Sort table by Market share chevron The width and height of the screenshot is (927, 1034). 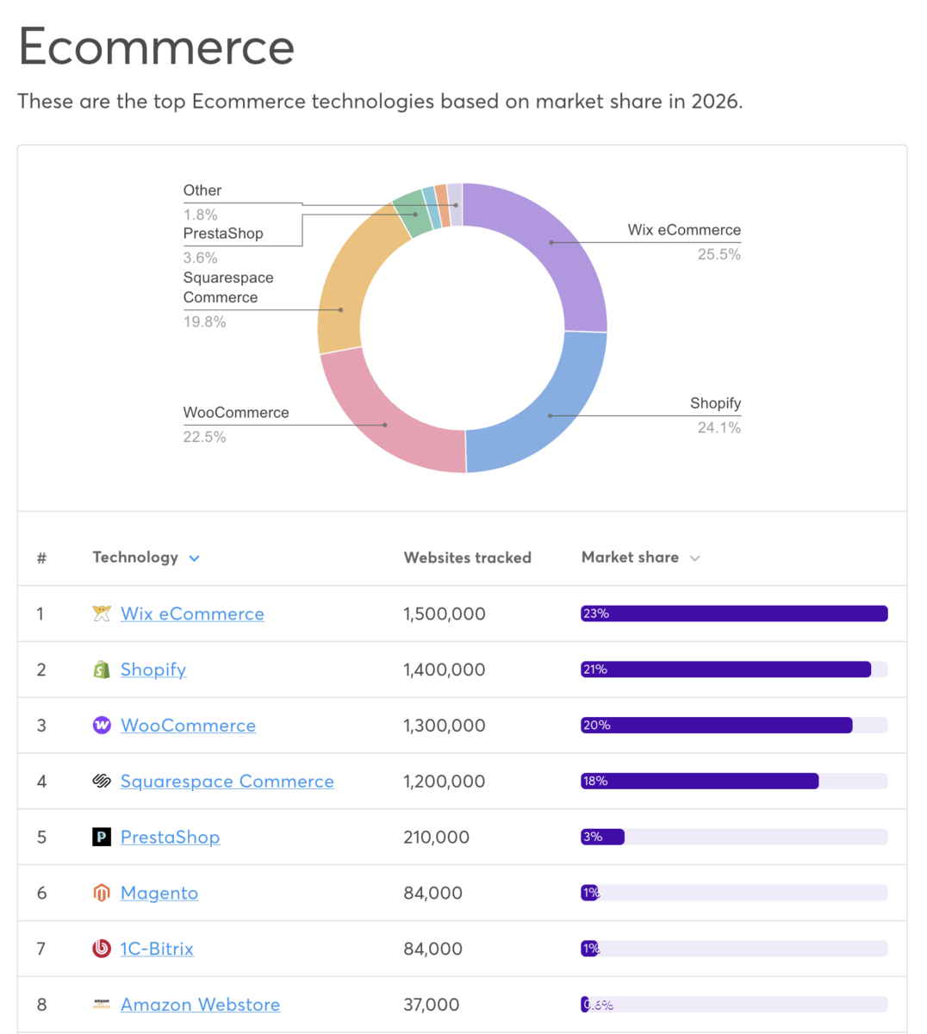[695, 558]
